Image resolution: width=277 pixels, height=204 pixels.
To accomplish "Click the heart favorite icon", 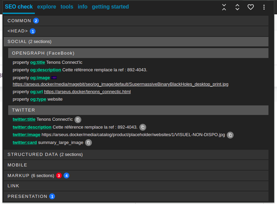I will point(251,7).
